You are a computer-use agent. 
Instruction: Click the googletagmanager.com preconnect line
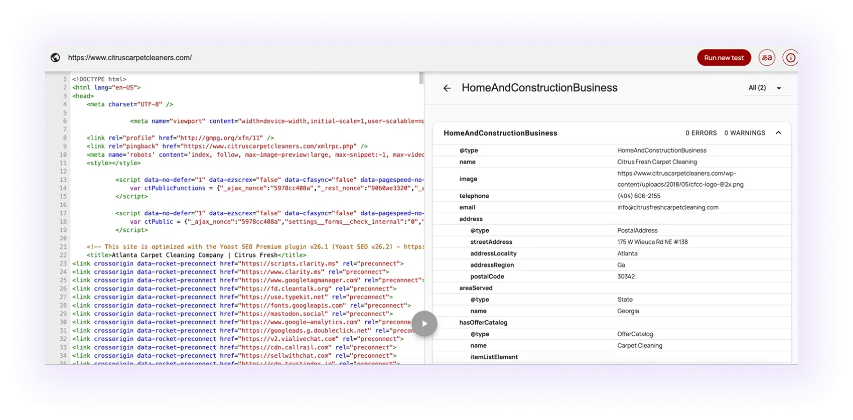click(x=248, y=281)
